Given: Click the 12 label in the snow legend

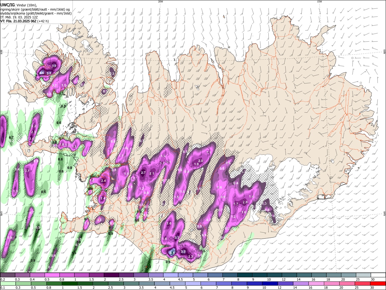Looking at the screenshot, I should 284,279.
